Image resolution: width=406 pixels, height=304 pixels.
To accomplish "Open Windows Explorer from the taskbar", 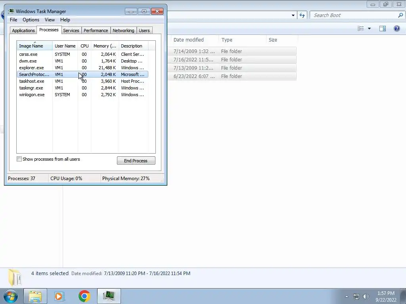I will tap(35, 296).
